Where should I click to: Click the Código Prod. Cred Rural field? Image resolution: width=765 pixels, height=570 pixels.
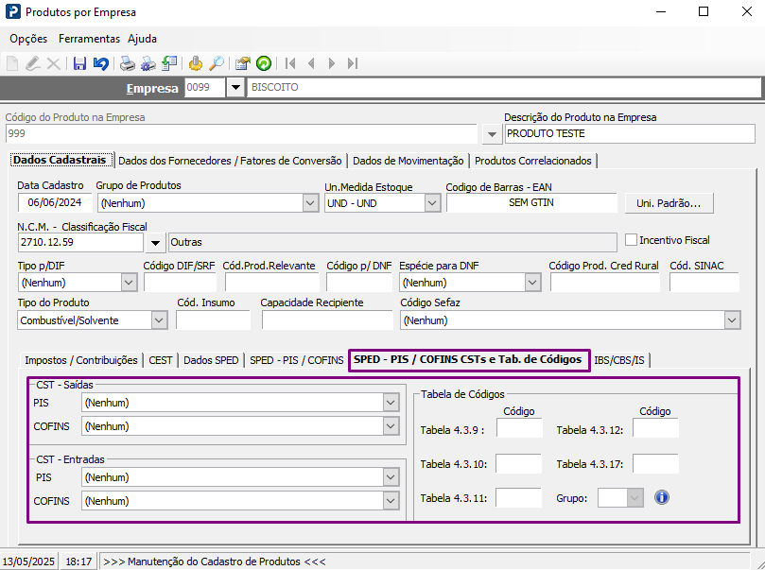(x=605, y=283)
